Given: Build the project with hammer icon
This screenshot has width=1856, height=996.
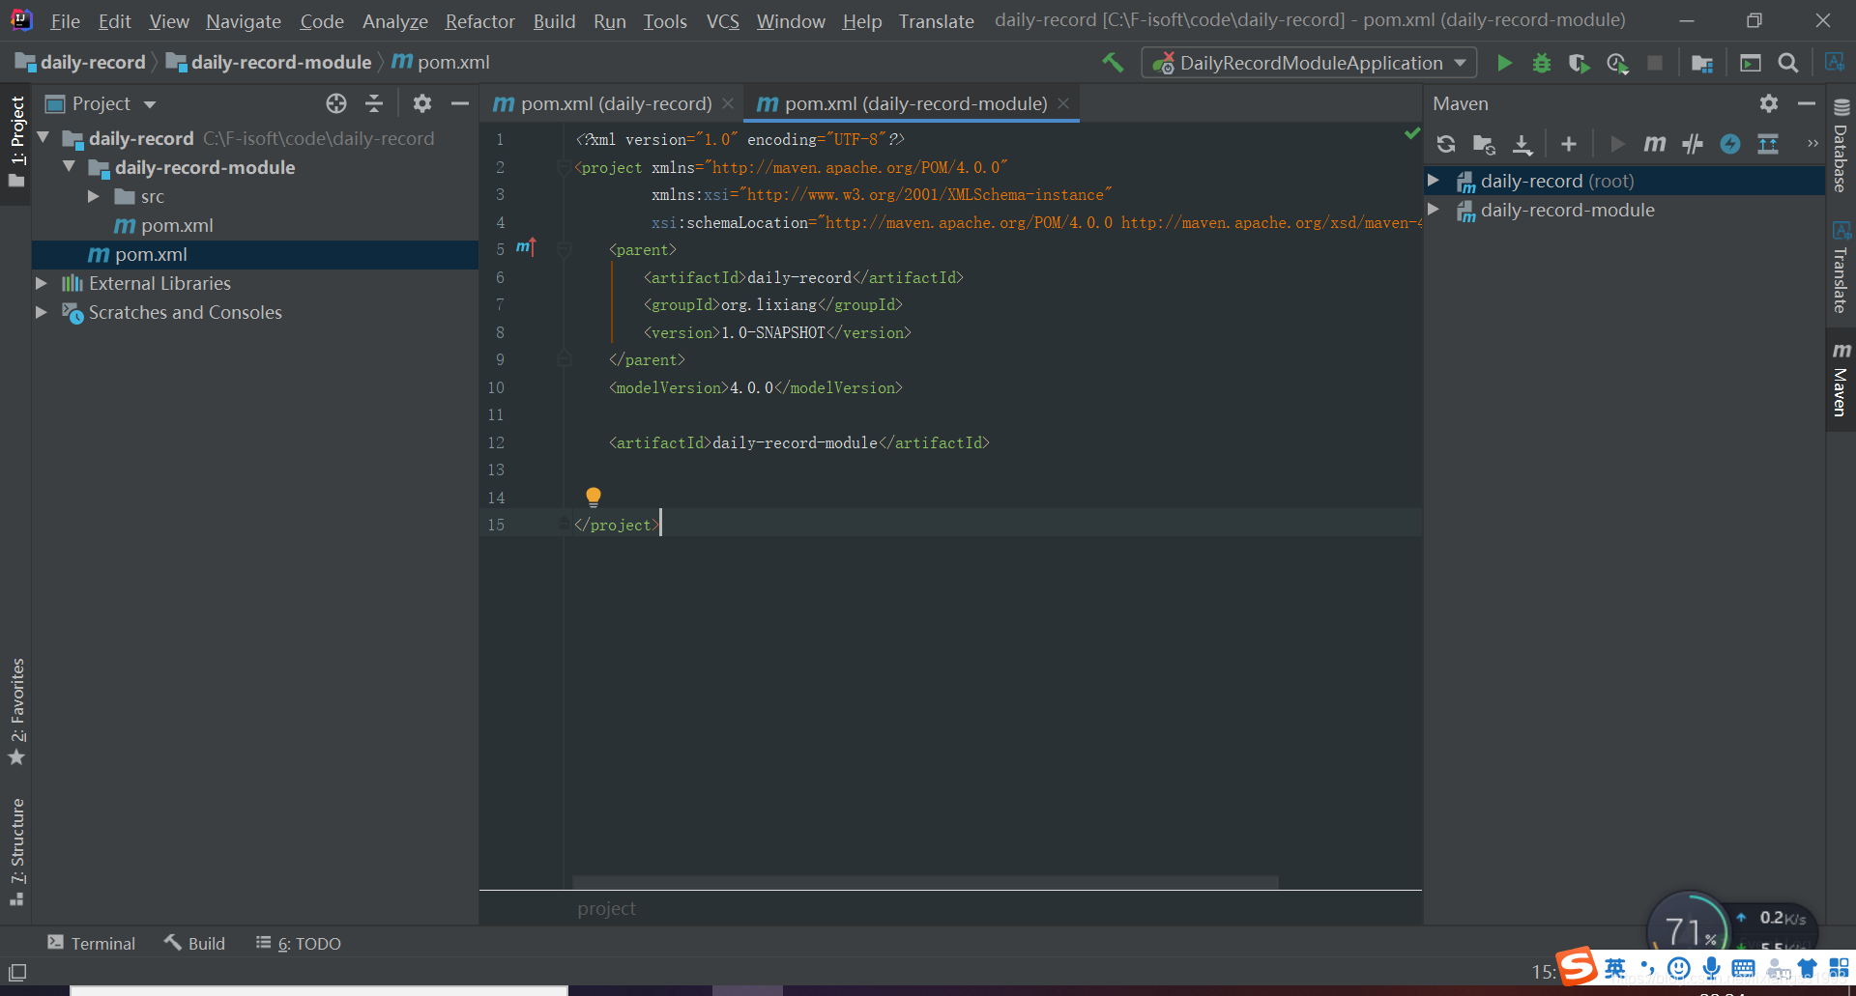Looking at the screenshot, I should point(1113,63).
